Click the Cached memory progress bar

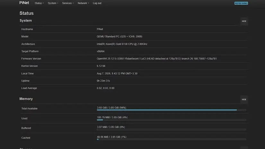(x=172, y=139)
